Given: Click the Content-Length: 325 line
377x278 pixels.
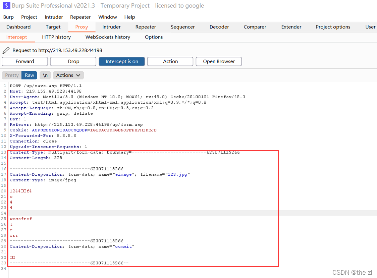Looking at the screenshot, I should coord(36,158).
